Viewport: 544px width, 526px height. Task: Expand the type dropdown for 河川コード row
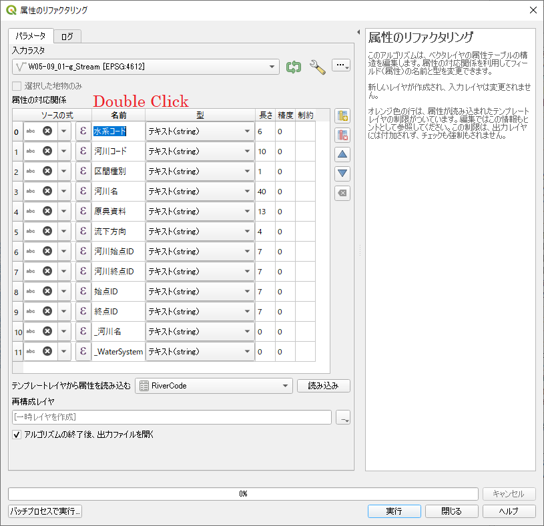247,152
